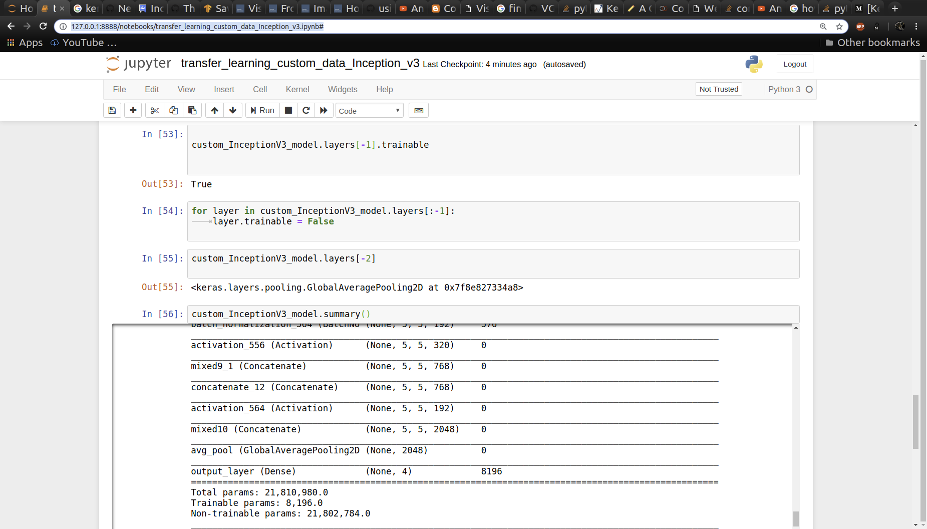Cut the selected cell with scissors icon
Image resolution: width=927 pixels, height=529 pixels.
pyautogui.click(x=154, y=110)
